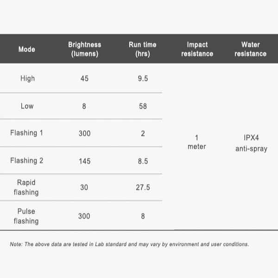This screenshot has height=278, width=278.
Task: Select the Flashing 1 mode label
Action: (x=26, y=133)
